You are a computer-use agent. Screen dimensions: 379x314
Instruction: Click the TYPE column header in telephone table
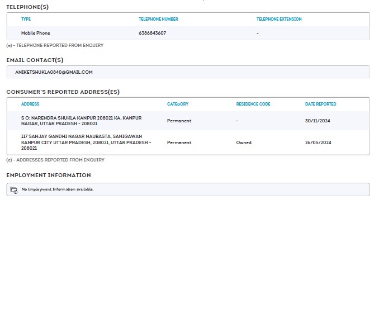(26, 19)
